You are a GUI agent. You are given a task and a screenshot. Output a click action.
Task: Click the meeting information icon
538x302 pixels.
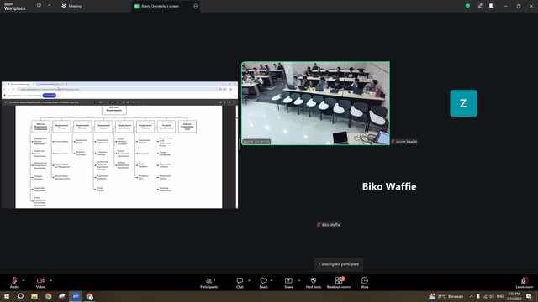click(x=40, y=6)
